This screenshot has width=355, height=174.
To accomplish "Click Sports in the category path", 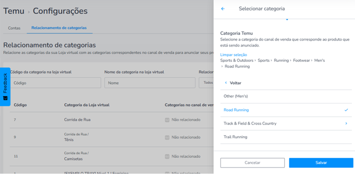I will point(264,61).
